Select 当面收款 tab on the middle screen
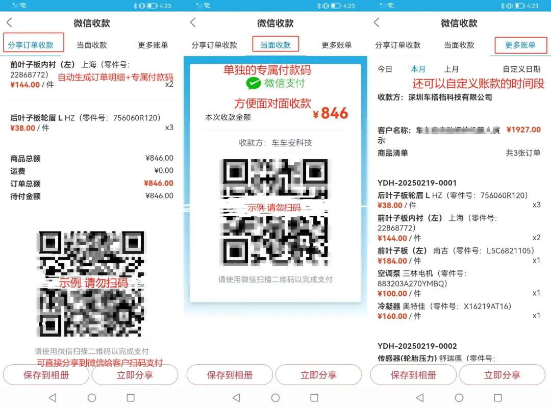The height and width of the screenshot is (408, 551). (275, 45)
